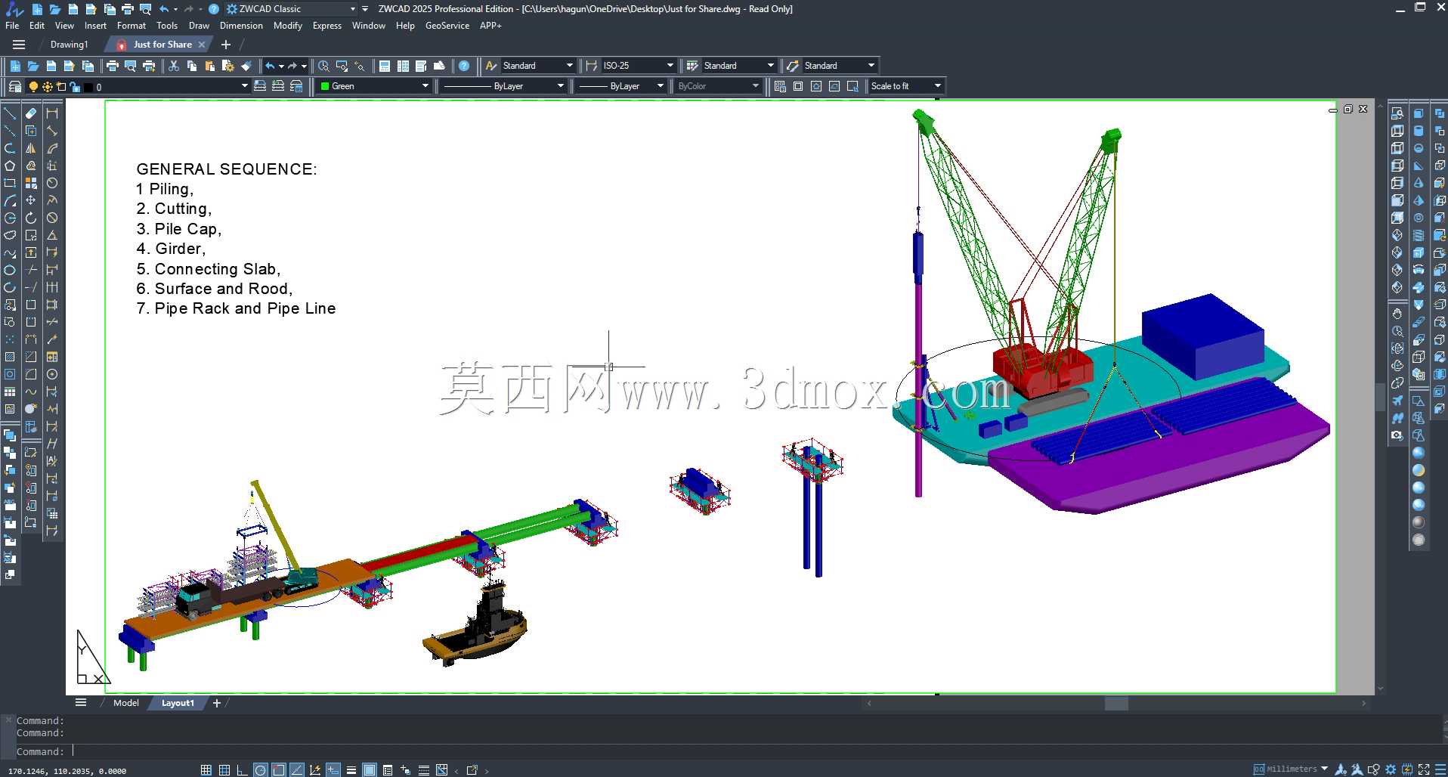Add a new layout with plus button
1448x777 pixels.
[217, 703]
